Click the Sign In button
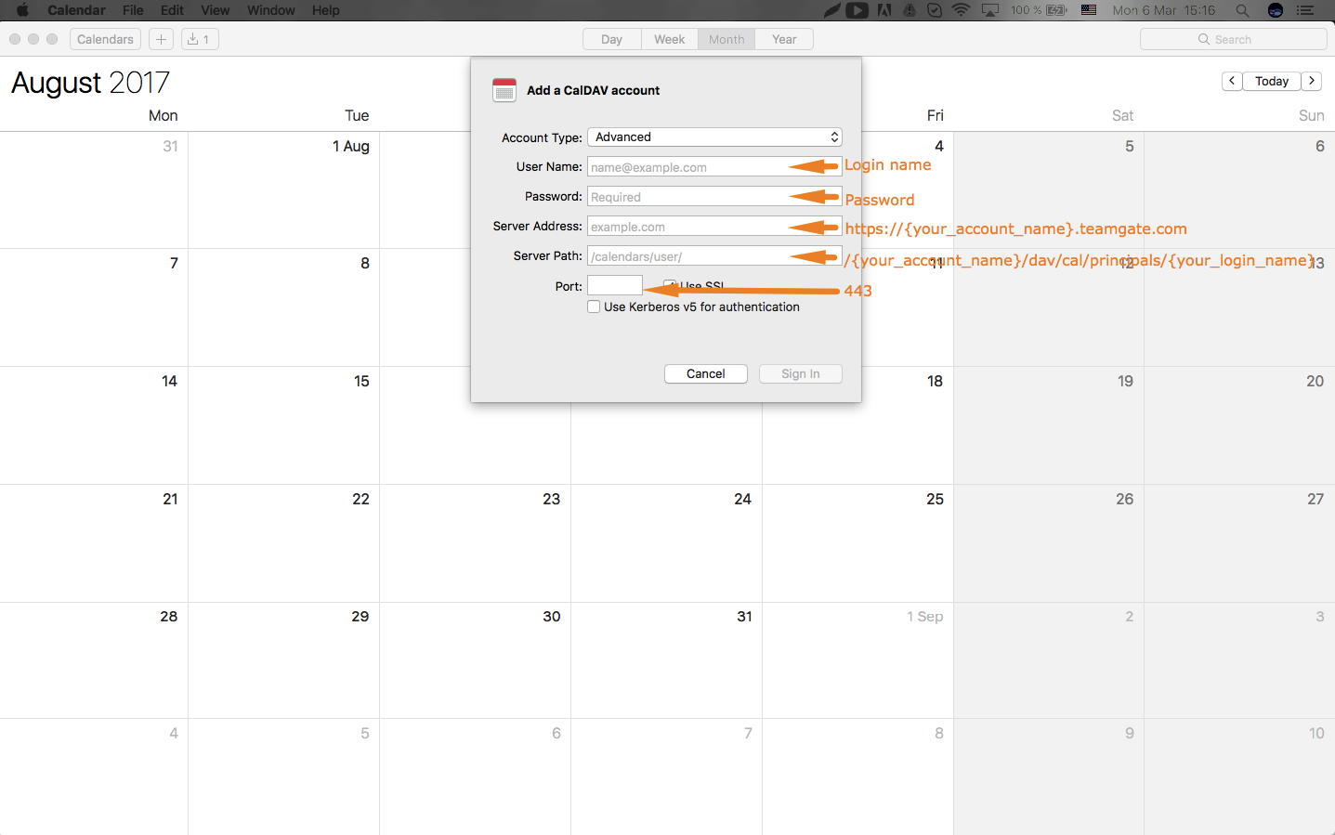Image resolution: width=1335 pixels, height=835 pixels. pyautogui.click(x=801, y=373)
